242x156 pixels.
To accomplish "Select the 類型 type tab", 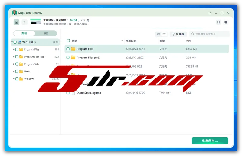I will (46, 33).
